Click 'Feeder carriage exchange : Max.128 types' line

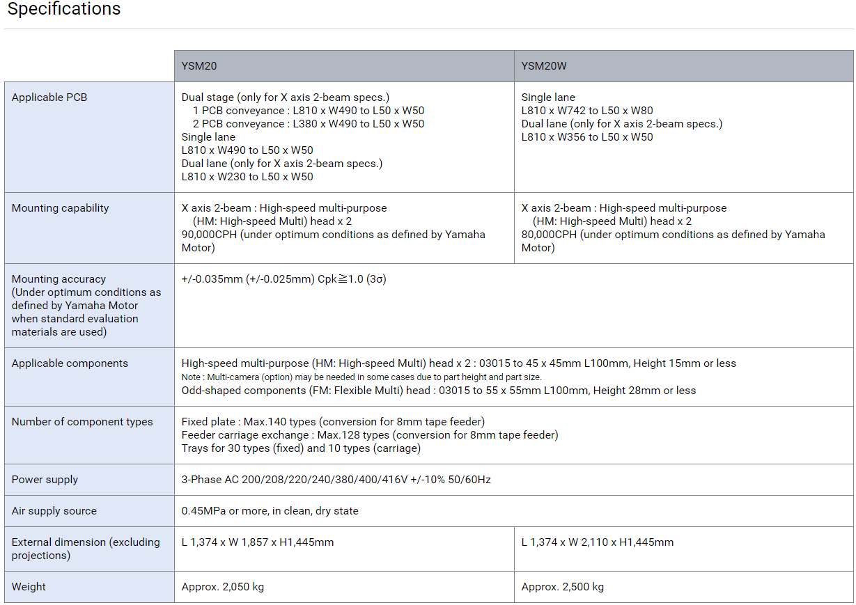pos(370,435)
